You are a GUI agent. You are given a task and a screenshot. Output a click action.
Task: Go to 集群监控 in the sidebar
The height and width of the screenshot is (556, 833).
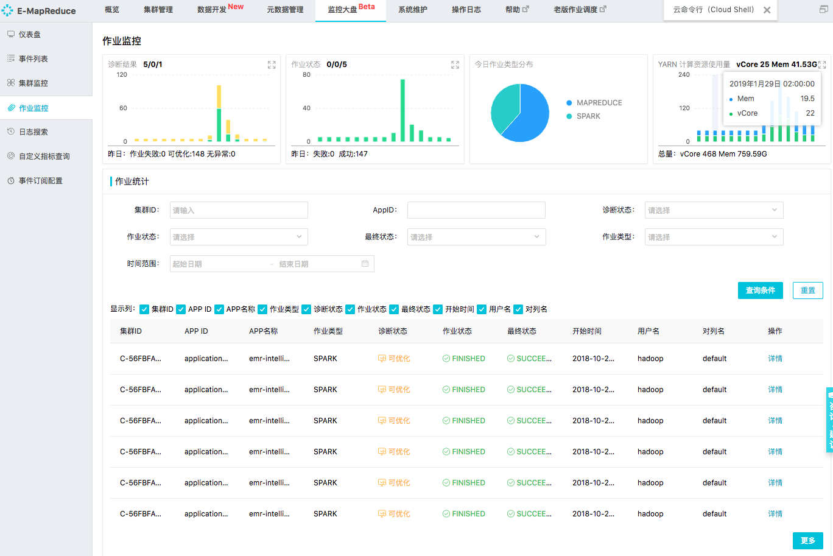tap(46, 83)
